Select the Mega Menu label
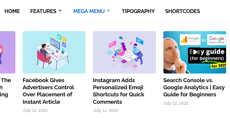The height and width of the screenshot is (118, 230). pyautogui.click(x=89, y=11)
